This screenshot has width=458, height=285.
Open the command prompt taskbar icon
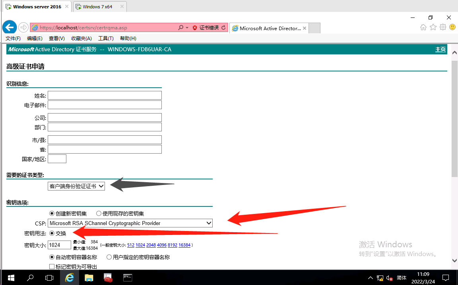(x=128, y=278)
